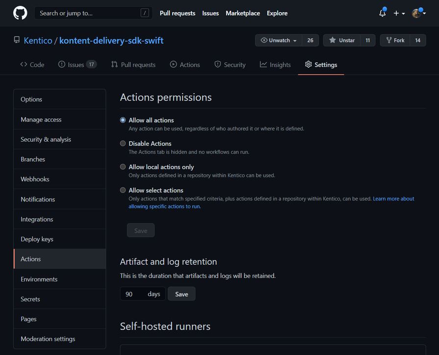
Task: Open the Security tab with shield icon
Action: coord(230,65)
